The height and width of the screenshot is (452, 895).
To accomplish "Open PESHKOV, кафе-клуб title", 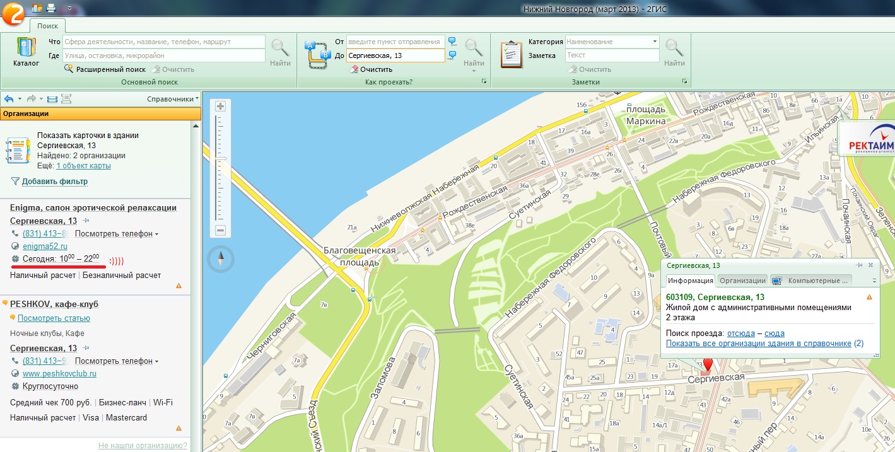I will (x=54, y=304).
